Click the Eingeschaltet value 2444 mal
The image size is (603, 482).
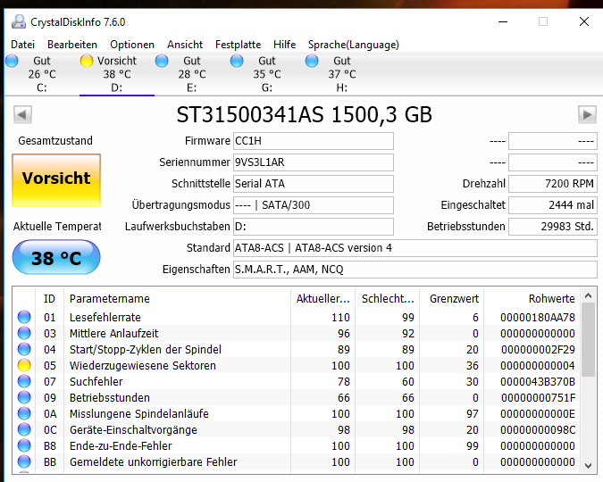click(x=553, y=205)
